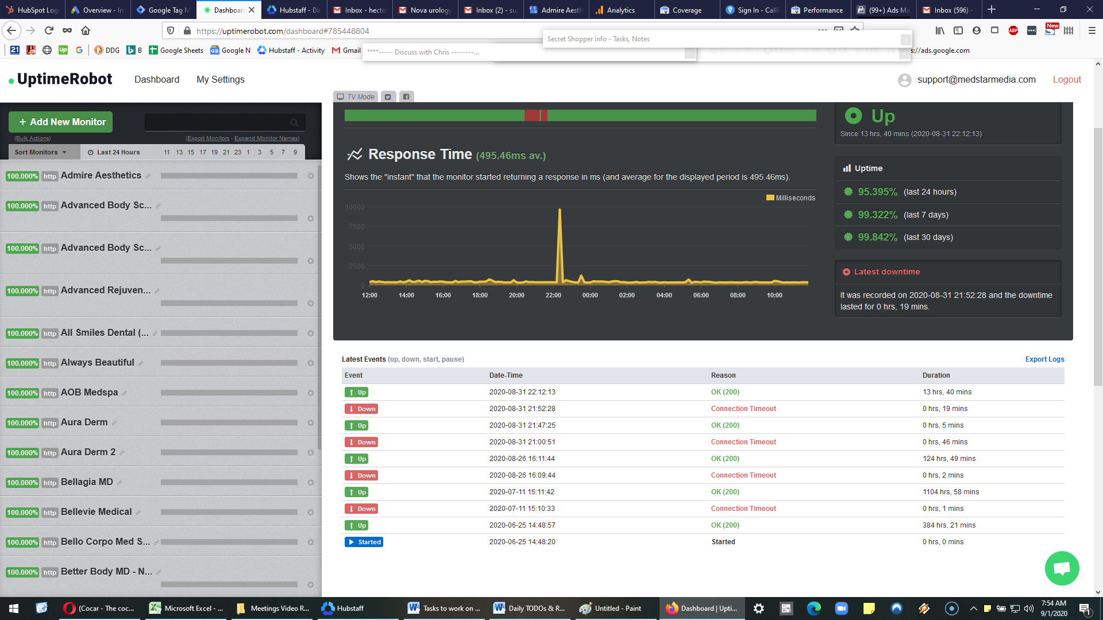Toggle TV Mode
The width and height of the screenshot is (1103, 620).
point(356,97)
